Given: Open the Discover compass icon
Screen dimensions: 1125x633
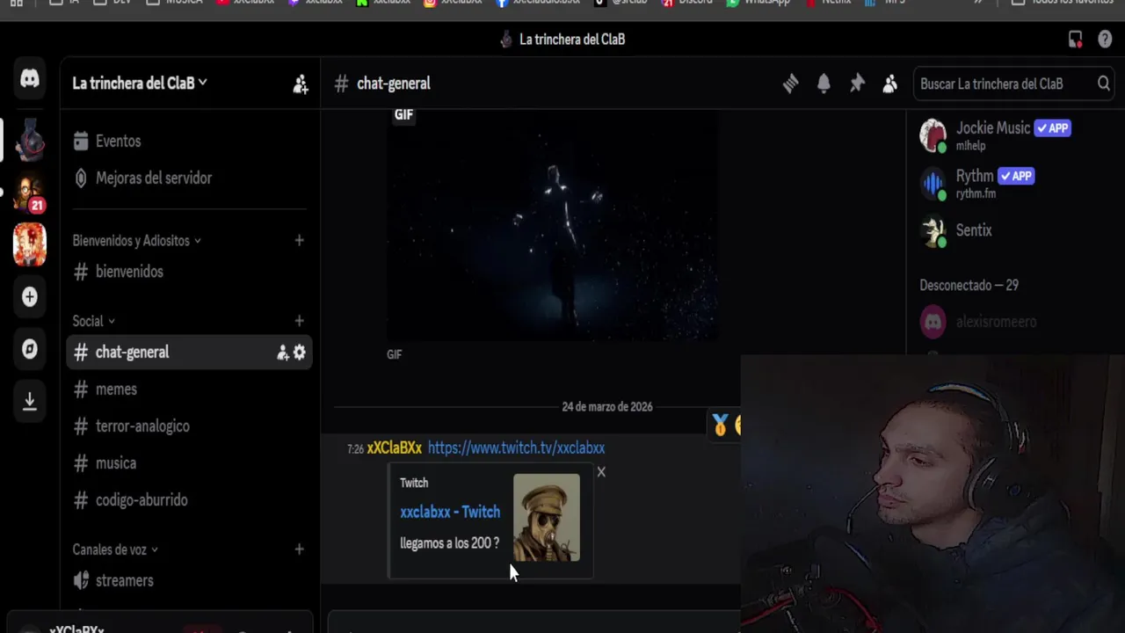Looking at the screenshot, I should 29,349.
